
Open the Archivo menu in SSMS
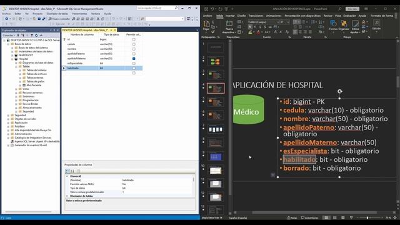6,14
